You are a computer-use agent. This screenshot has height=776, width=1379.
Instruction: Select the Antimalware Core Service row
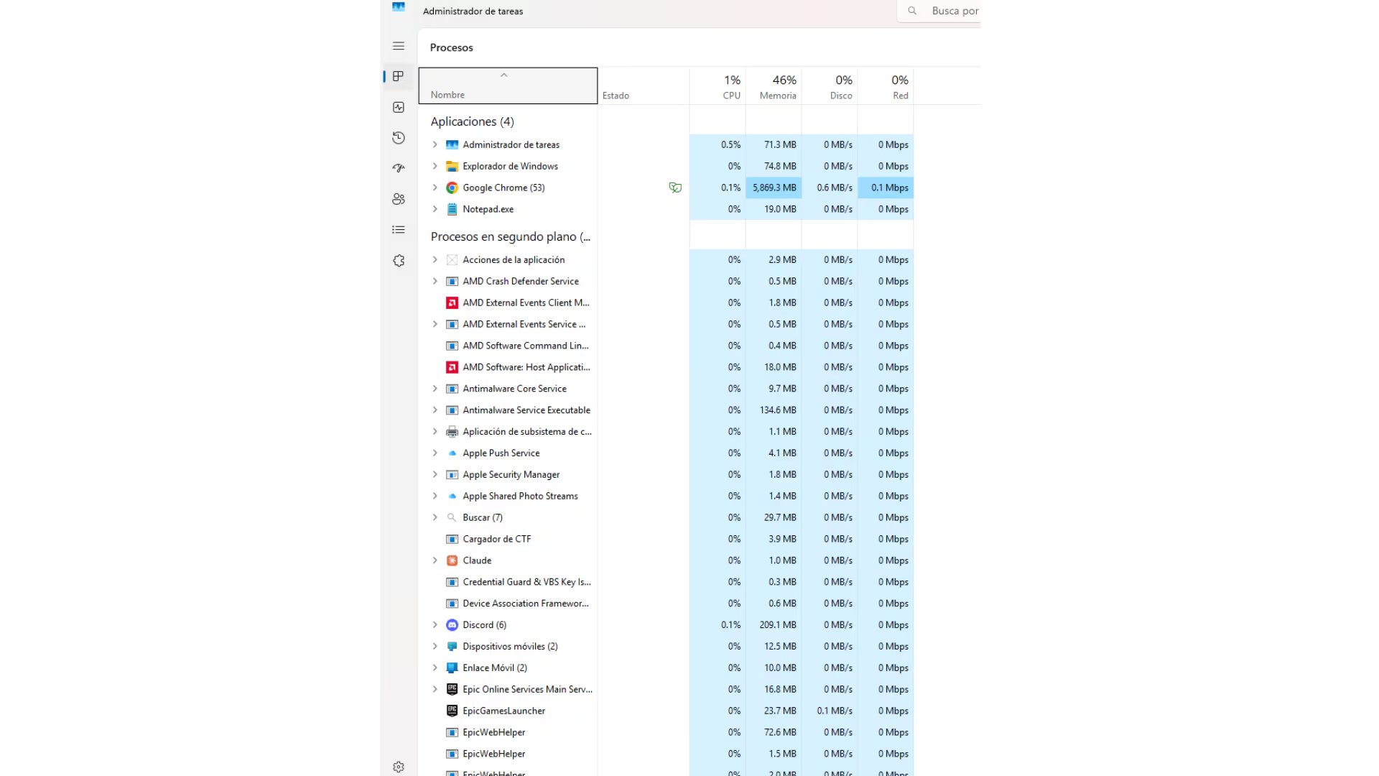point(666,389)
